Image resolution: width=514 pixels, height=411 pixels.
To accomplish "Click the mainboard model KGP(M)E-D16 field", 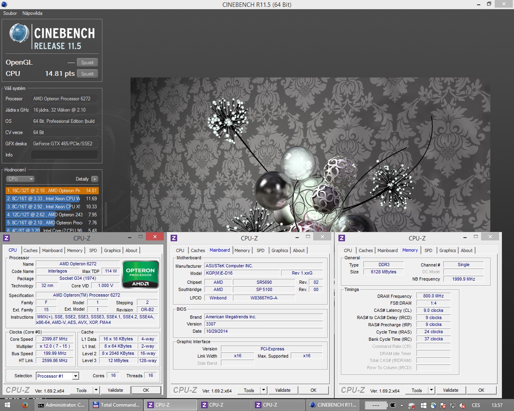I will click(x=242, y=273).
